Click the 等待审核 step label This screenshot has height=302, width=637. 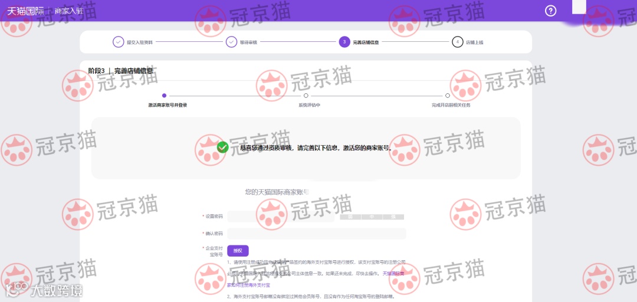[x=249, y=42]
